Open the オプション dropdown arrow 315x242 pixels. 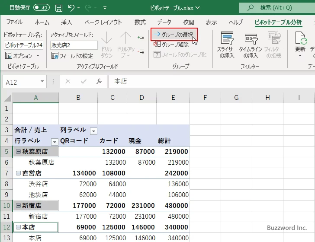tap(38, 55)
